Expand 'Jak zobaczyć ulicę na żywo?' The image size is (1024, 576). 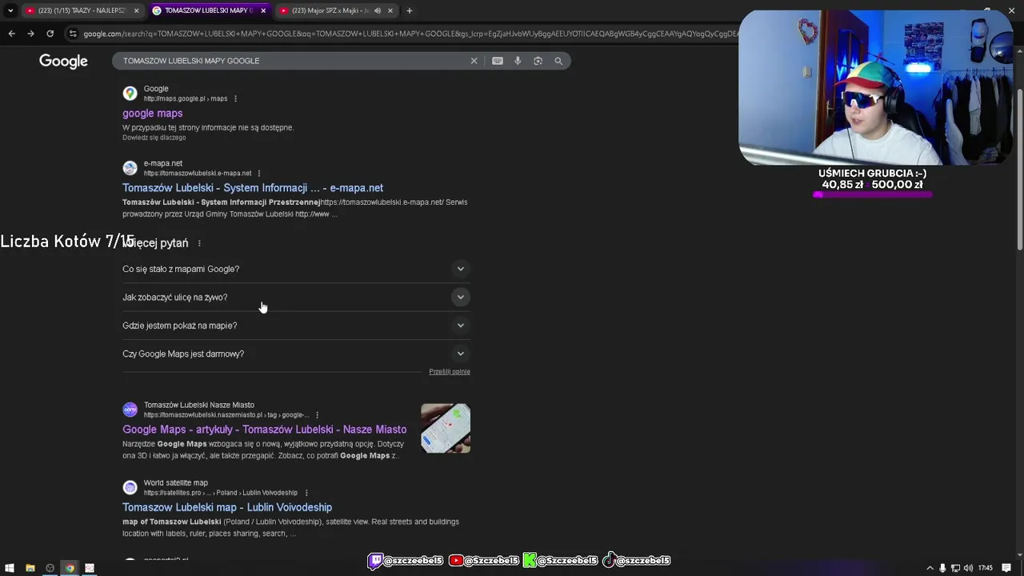(296, 298)
